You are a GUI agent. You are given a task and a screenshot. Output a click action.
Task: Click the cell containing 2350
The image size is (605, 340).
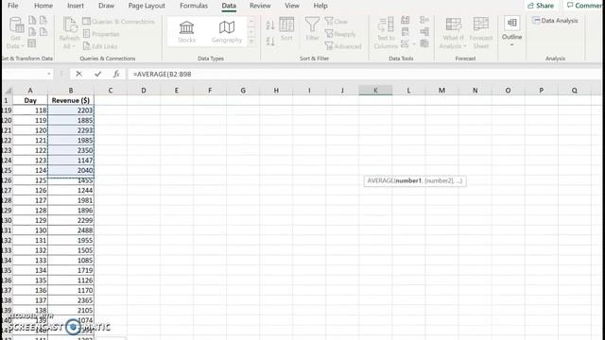coord(71,150)
